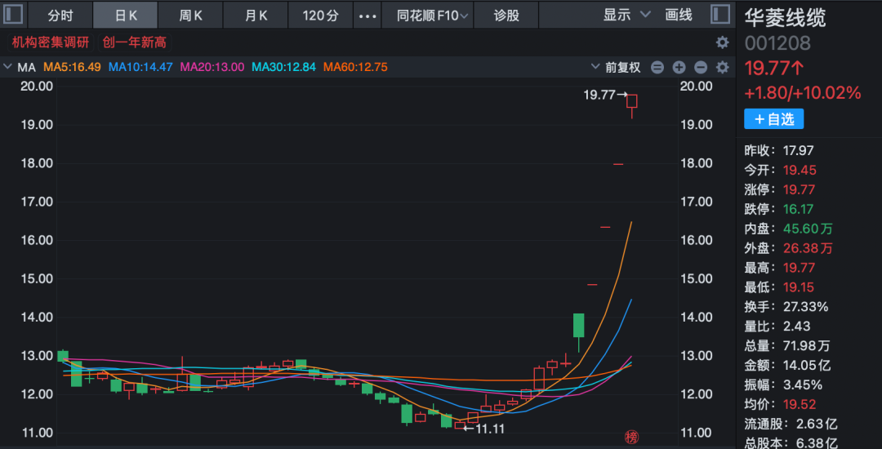Open settings gear beside tag row
Viewport: 882px width, 449px height.
(722, 42)
